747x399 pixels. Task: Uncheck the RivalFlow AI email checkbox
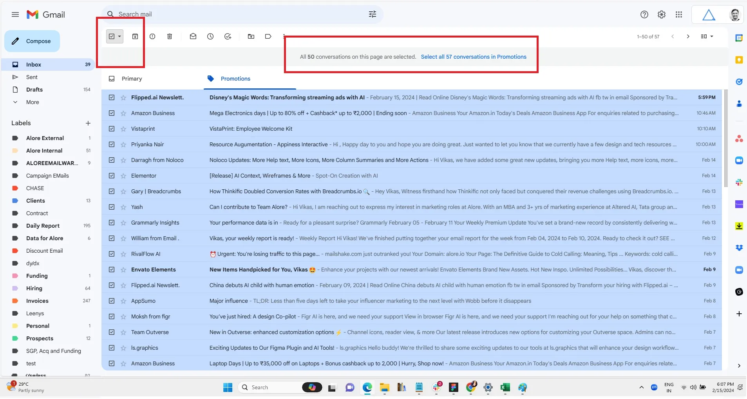click(112, 254)
